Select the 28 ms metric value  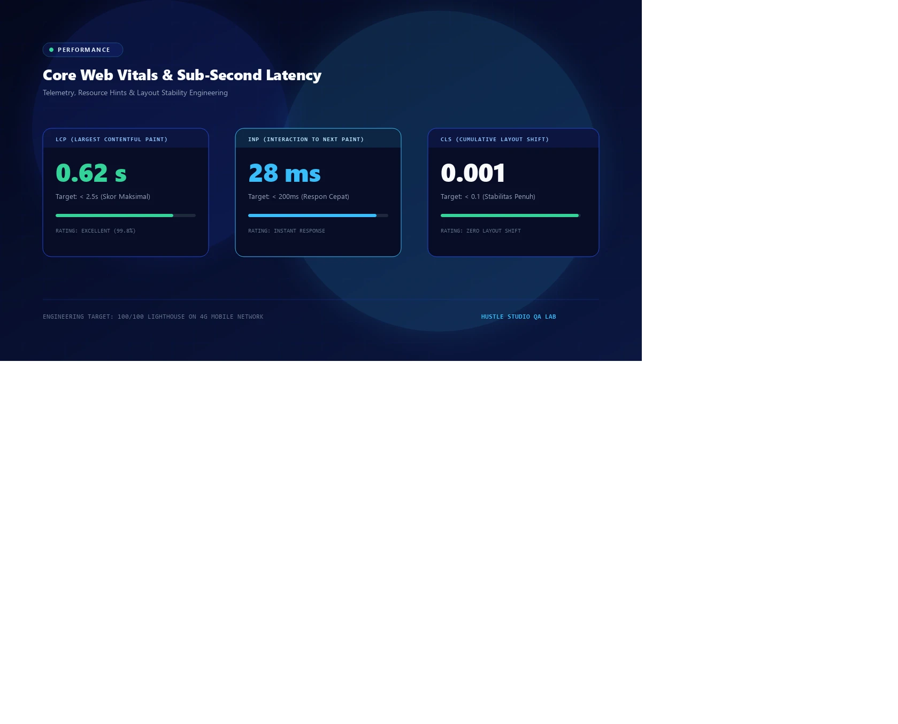pyautogui.click(x=285, y=173)
